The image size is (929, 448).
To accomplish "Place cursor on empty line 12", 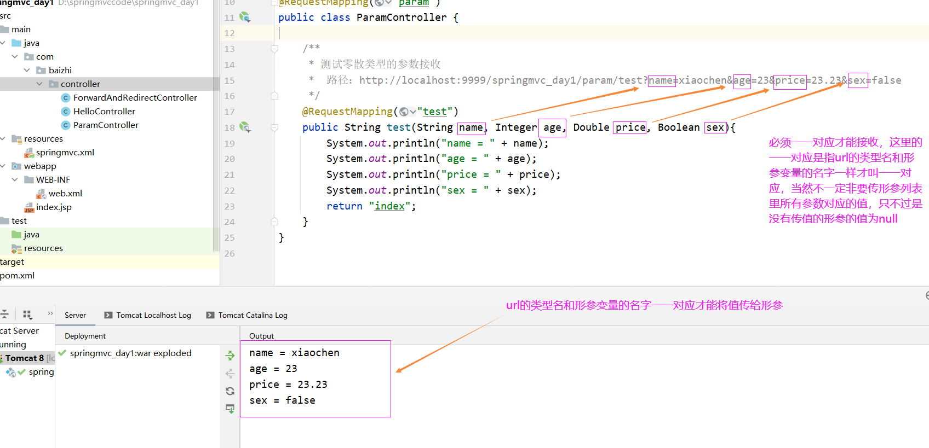I will coord(601,33).
